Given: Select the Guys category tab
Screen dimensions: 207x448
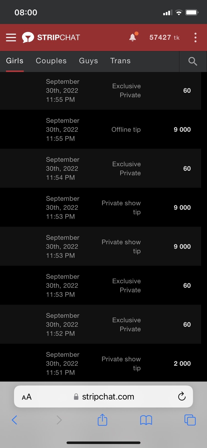Looking at the screenshot, I should click(88, 61).
